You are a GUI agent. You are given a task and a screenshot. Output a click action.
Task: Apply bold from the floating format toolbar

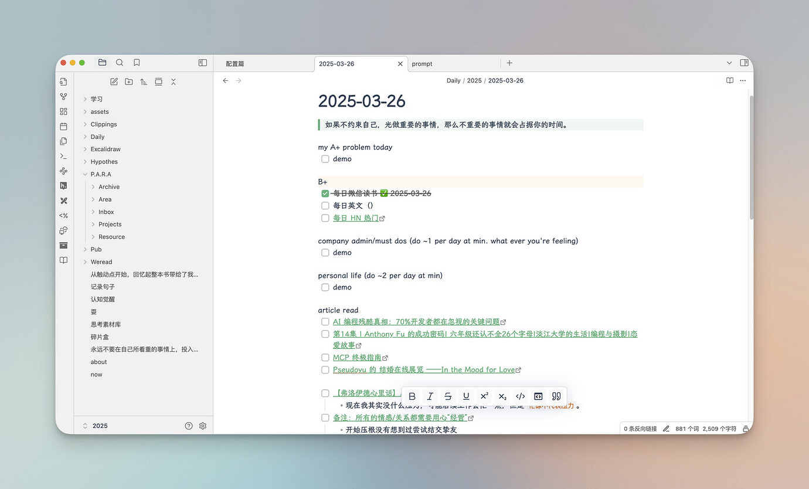(x=412, y=396)
